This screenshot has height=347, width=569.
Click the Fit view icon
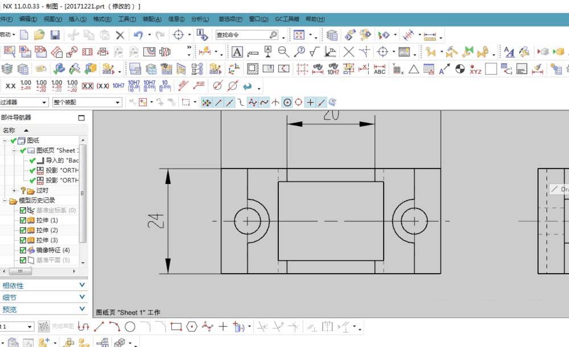pos(299,35)
